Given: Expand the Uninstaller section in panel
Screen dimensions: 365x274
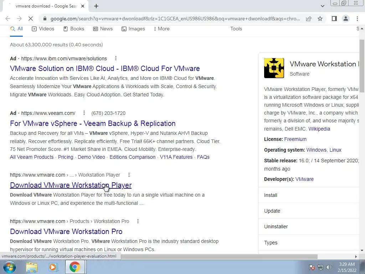Looking at the screenshot, I should tap(309, 227).
